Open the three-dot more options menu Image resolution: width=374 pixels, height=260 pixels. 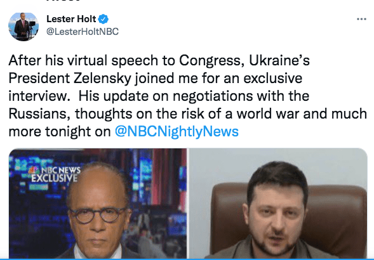[x=361, y=19]
